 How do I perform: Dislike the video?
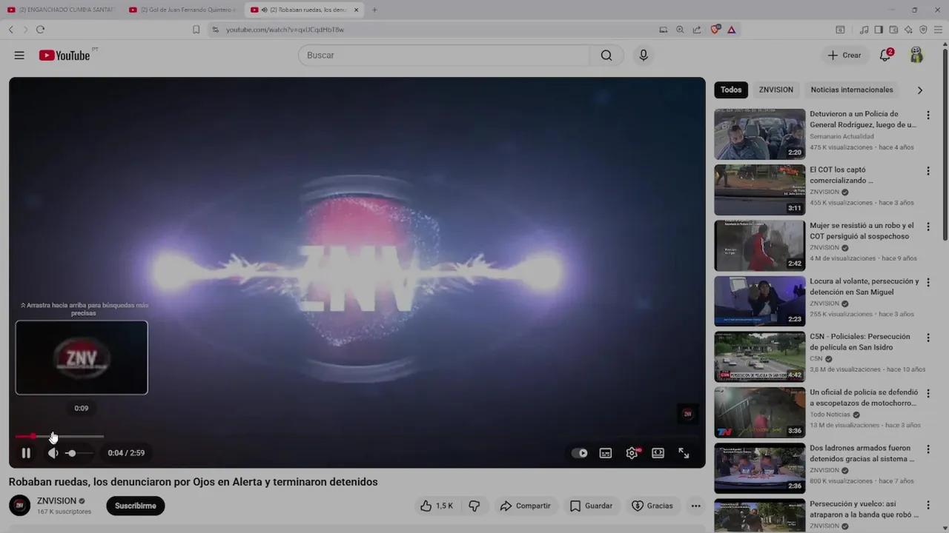coord(474,506)
